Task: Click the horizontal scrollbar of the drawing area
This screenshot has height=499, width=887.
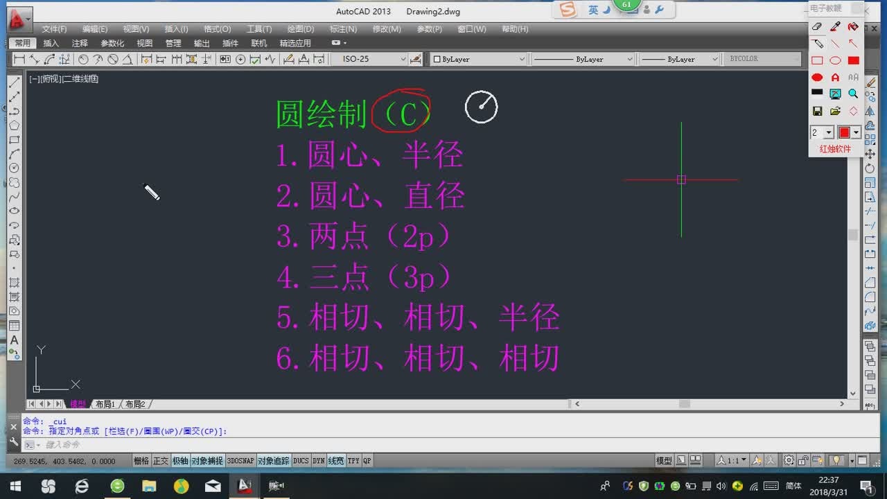Action: coord(710,404)
